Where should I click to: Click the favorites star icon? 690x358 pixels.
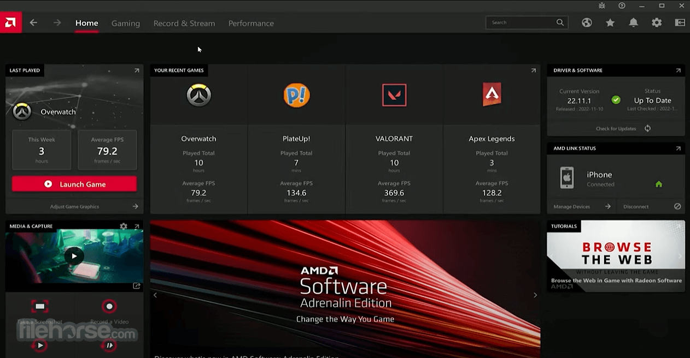click(610, 22)
